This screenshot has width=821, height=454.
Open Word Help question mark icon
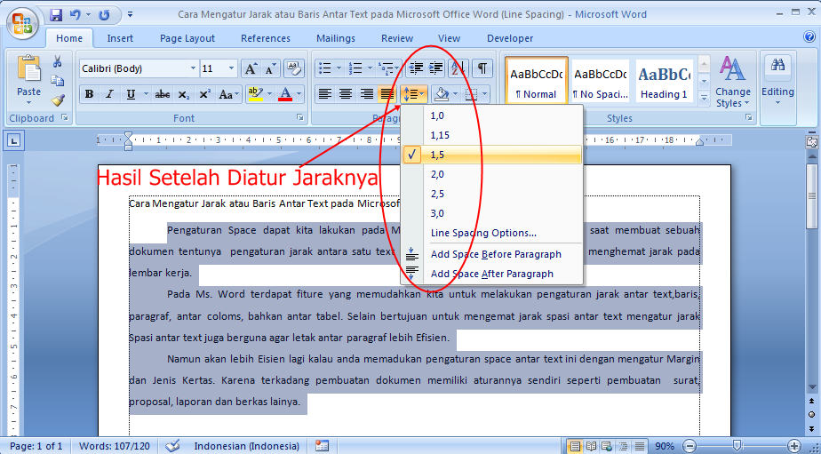point(809,36)
